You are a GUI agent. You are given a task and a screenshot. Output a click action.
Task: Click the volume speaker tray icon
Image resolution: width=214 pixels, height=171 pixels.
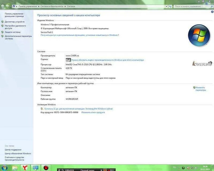pos(196,168)
